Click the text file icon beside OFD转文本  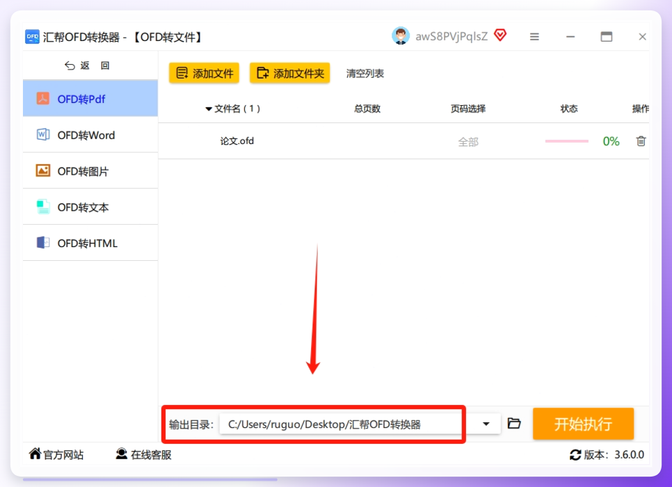pyautogui.click(x=43, y=207)
